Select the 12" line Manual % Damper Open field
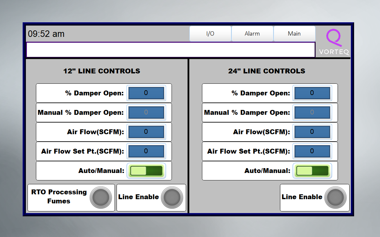The width and height of the screenshot is (380, 237). click(146, 113)
